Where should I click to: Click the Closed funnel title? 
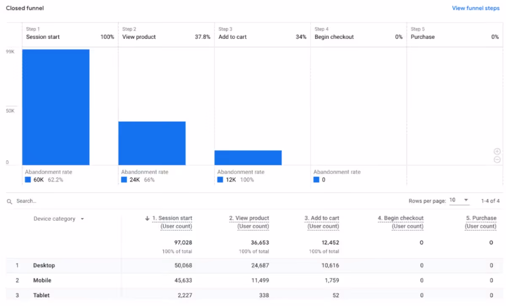pyautogui.click(x=25, y=8)
